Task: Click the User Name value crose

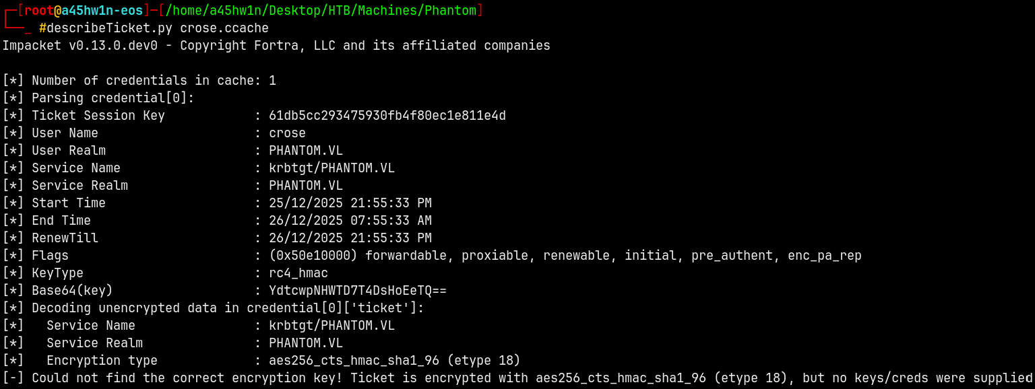Action: coord(287,133)
